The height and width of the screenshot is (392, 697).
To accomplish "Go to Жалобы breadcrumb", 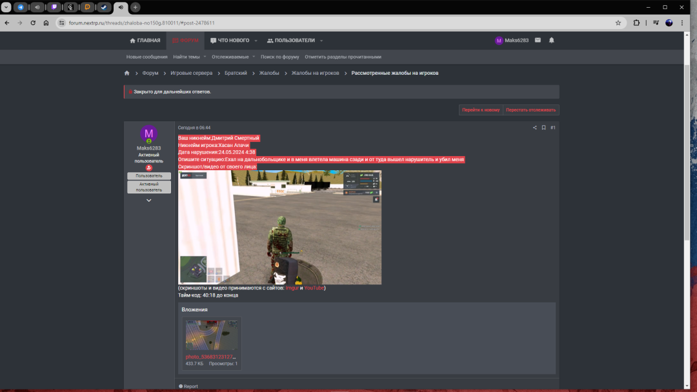I will (x=269, y=73).
